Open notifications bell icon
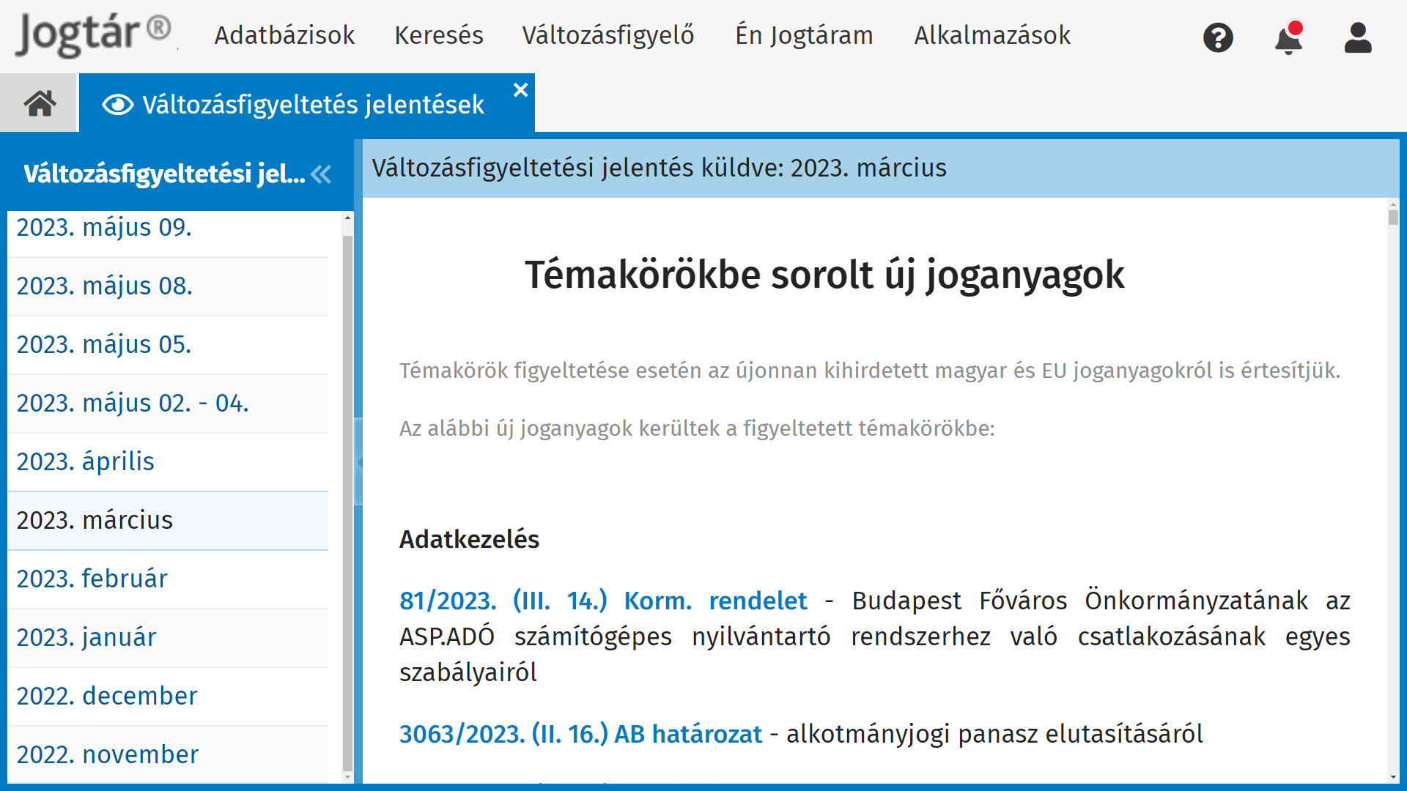Image resolution: width=1407 pixels, height=791 pixels. pos(1288,38)
